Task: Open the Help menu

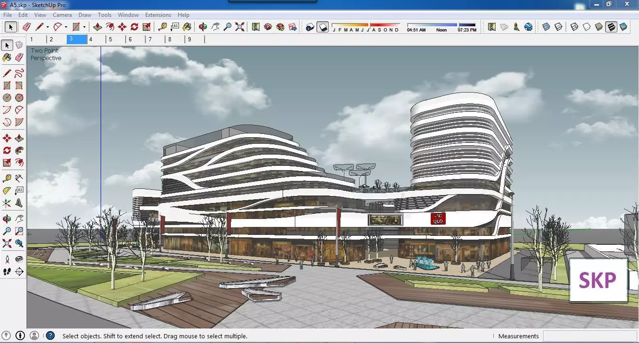Action: tap(183, 15)
